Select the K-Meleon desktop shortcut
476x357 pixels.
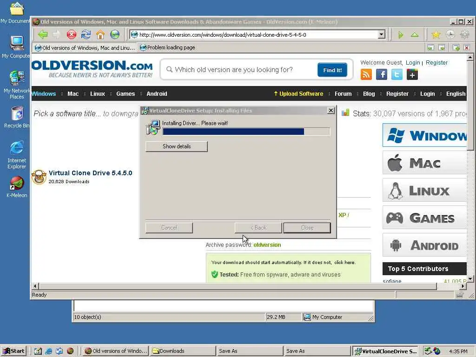tap(17, 187)
